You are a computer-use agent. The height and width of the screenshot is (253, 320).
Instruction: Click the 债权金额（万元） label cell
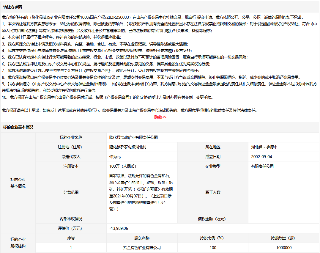213,219
